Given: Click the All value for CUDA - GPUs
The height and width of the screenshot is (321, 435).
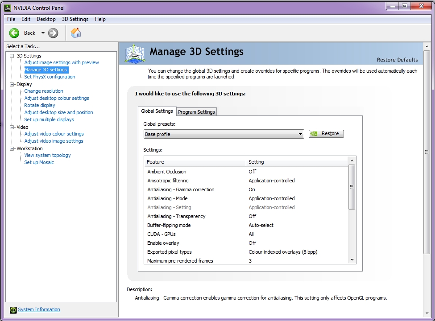Looking at the screenshot, I should [x=251, y=234].
